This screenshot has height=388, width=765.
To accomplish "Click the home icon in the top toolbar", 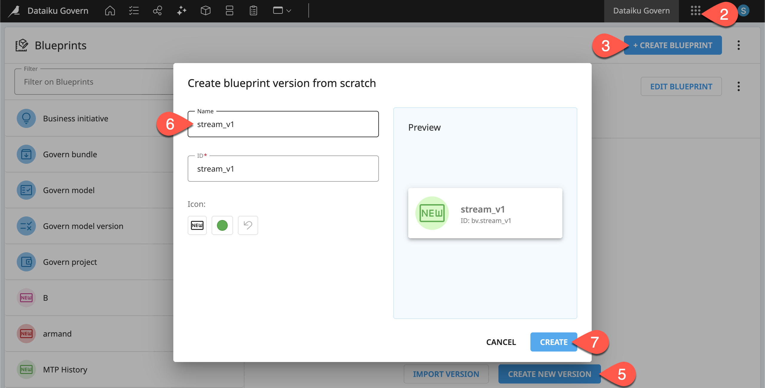I will tap(109, 11).
